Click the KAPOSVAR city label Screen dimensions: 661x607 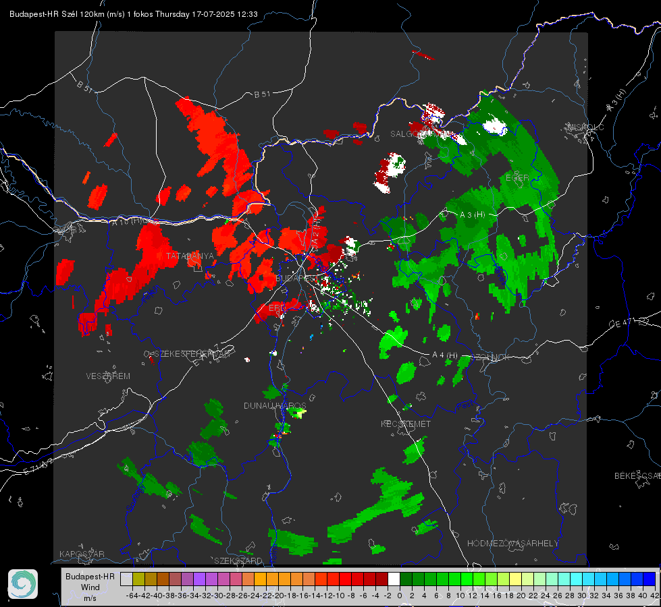pyautogui.click(x=82, y=554)
